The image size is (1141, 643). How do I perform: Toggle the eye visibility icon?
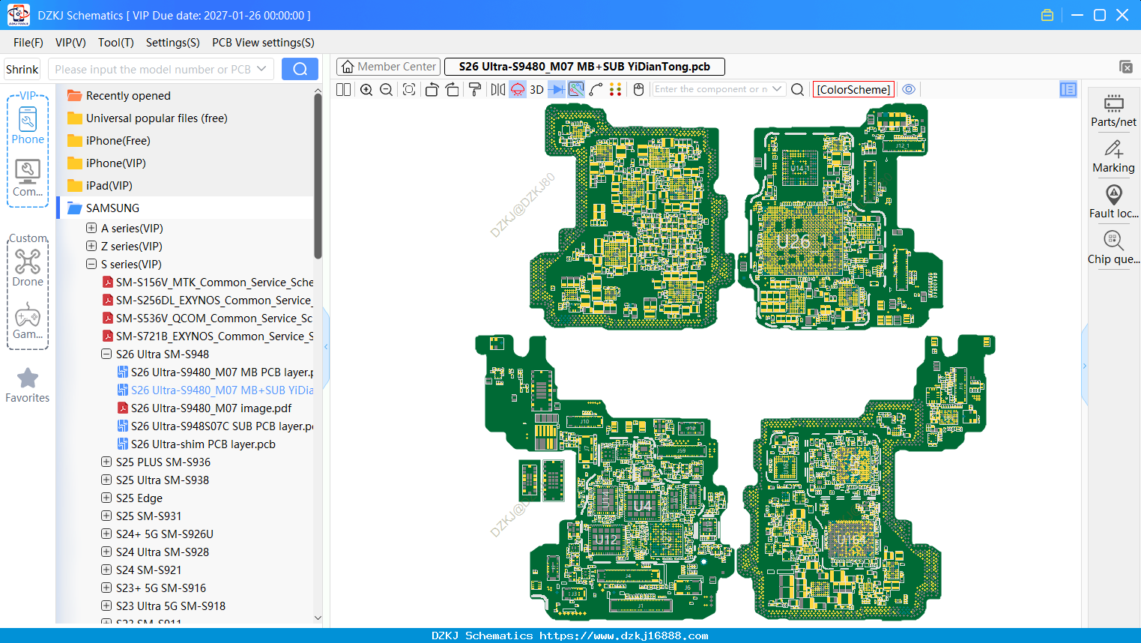pos(909,89)
